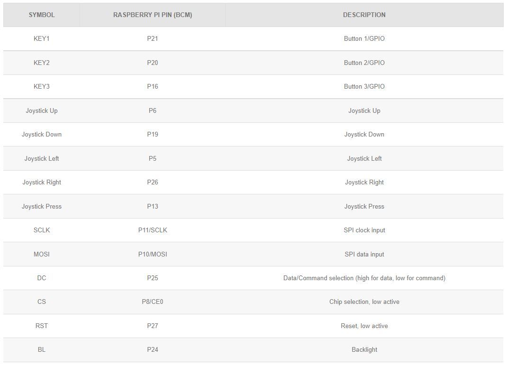The height and width of the screenshot is (366, 507).
Task: Select the Backlight description cell
Action: (364, 350)
